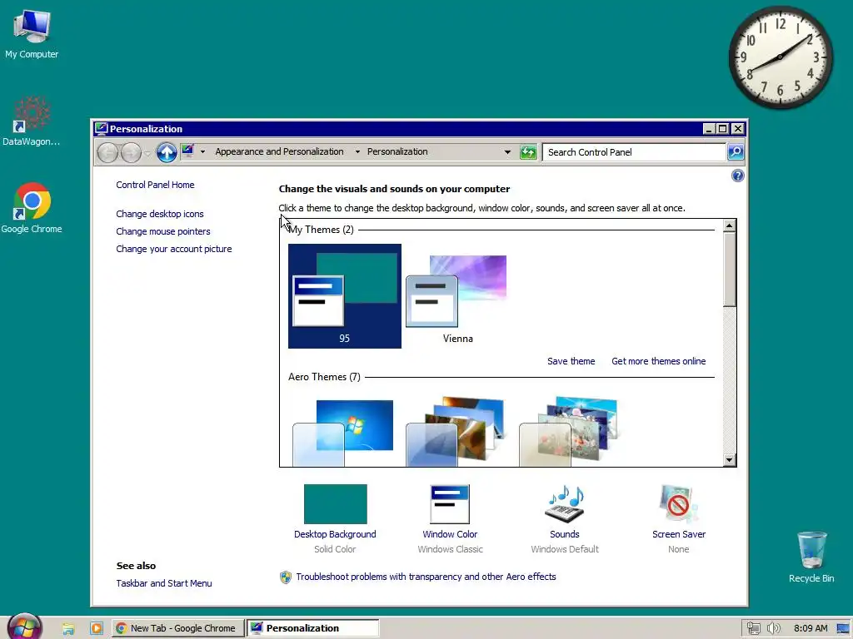The width and height of the screenshot is (853, 639).
Task: Click the Window Color label
Action: (450, 534)
